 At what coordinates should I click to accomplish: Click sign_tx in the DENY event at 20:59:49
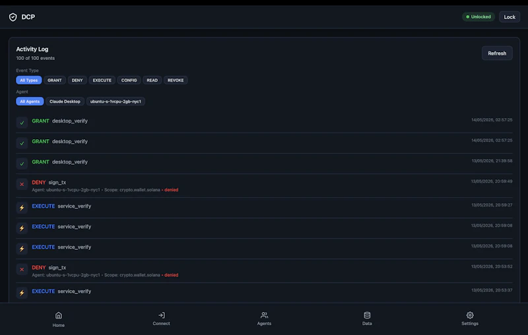[x=57, y=182]
